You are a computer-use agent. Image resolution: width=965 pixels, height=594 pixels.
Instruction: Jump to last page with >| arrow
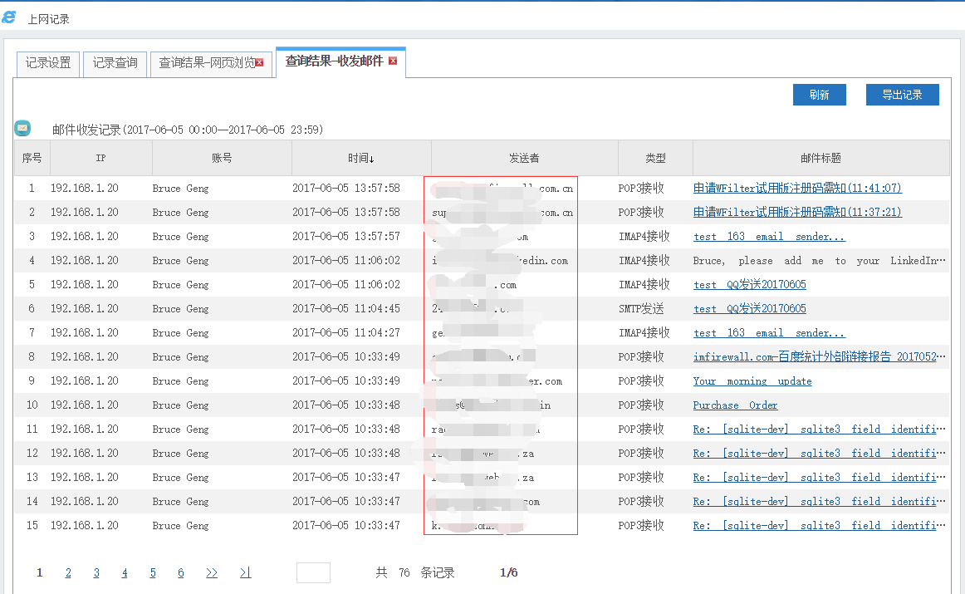click(x=245, y=573)
